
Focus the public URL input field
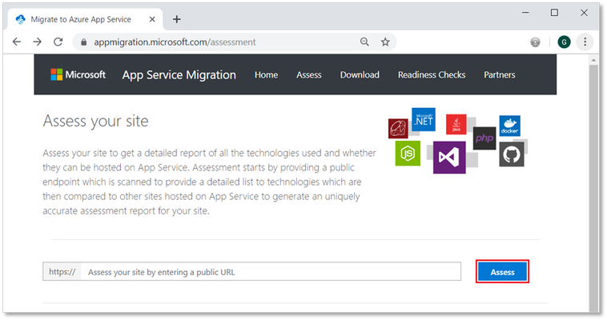tap(271, 272)
